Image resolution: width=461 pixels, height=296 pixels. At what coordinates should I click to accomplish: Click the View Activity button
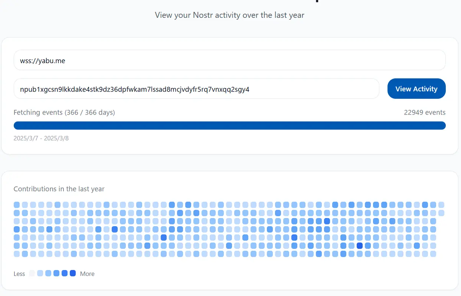point(416,89)
